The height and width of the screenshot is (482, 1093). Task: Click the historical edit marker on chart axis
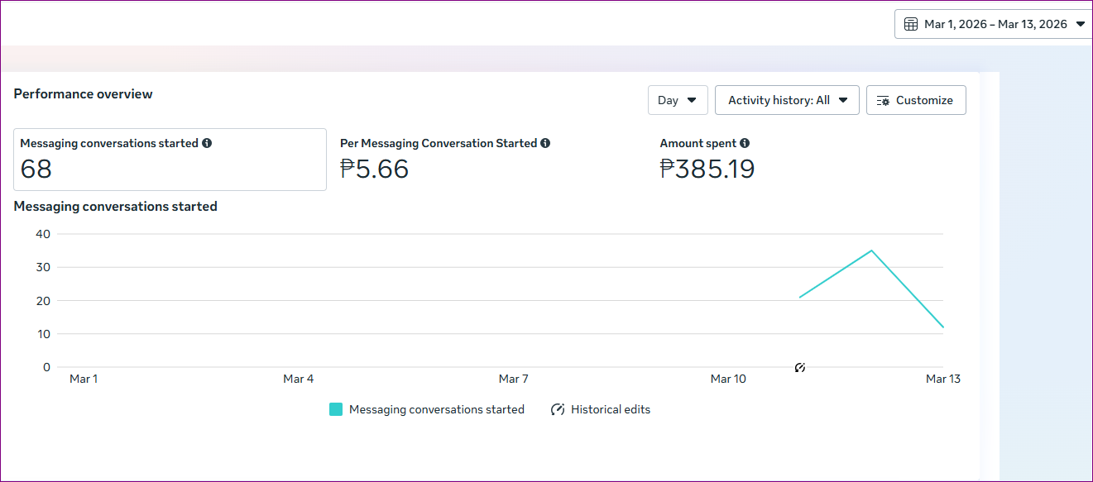(x=800, y=368)
